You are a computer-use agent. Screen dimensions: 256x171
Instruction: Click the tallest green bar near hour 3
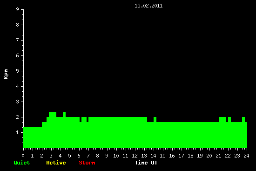click(53, 130)
